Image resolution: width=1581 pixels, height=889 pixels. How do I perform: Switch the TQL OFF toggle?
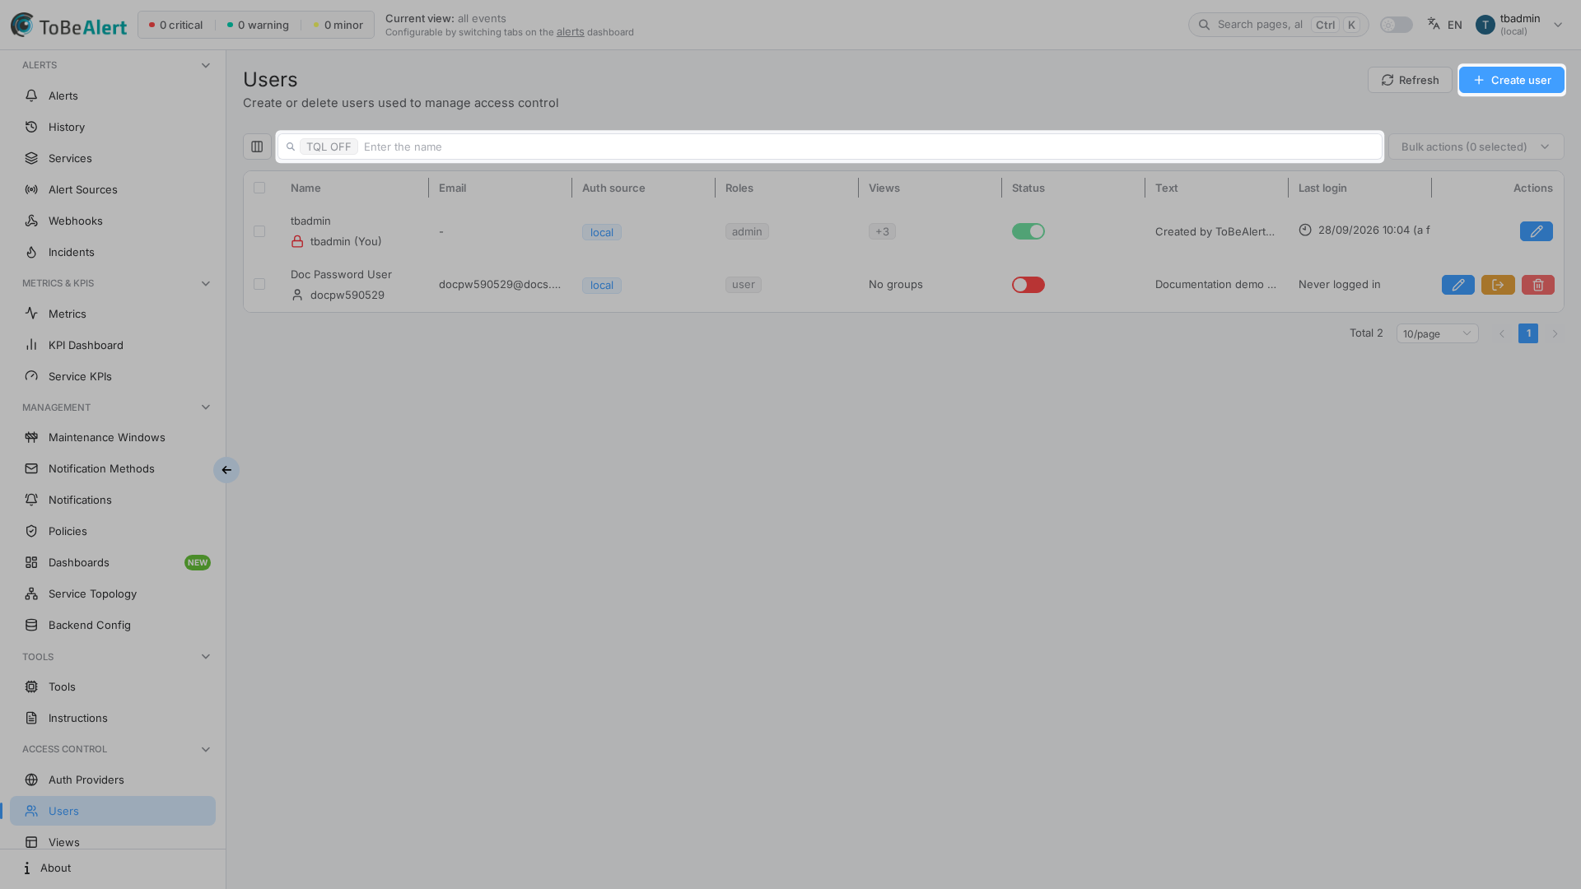click(329, 147)
